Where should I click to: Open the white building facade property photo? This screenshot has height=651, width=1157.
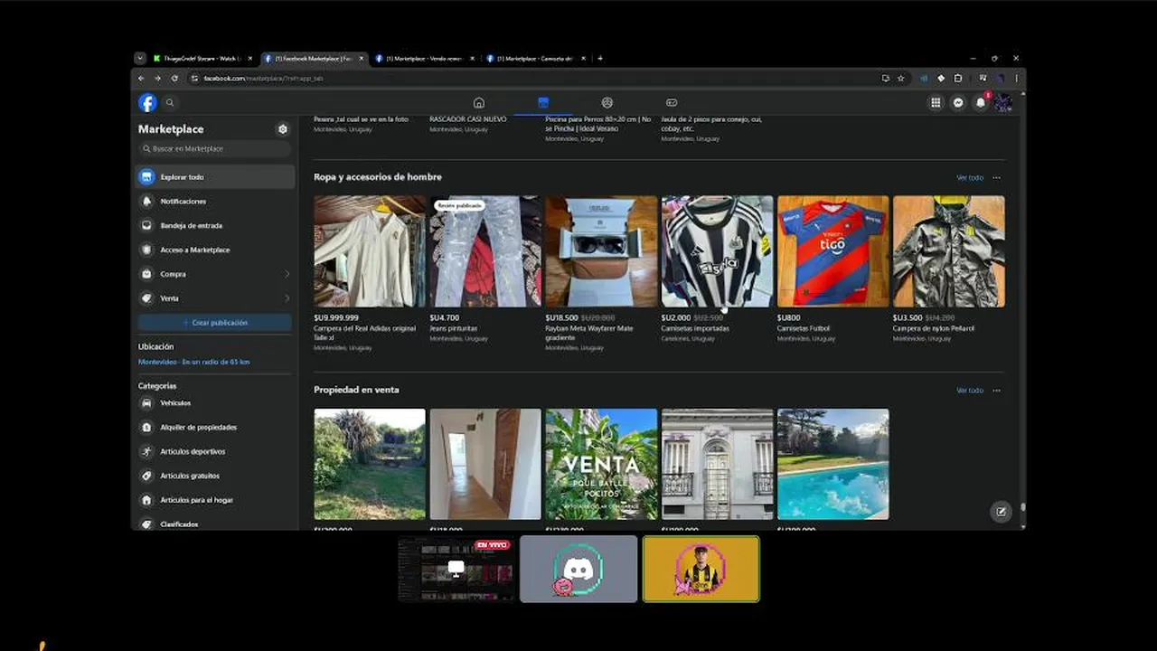[718, 464]
